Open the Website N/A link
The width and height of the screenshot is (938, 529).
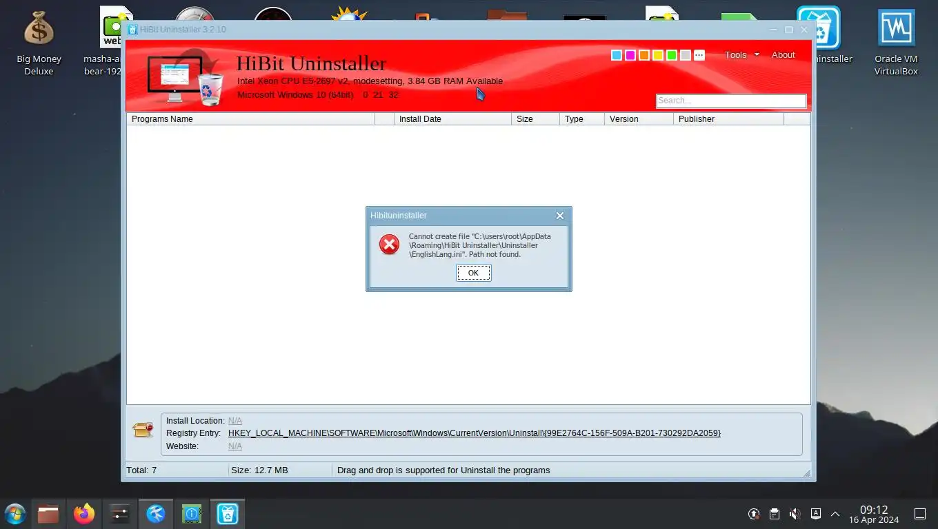point(235,446)
